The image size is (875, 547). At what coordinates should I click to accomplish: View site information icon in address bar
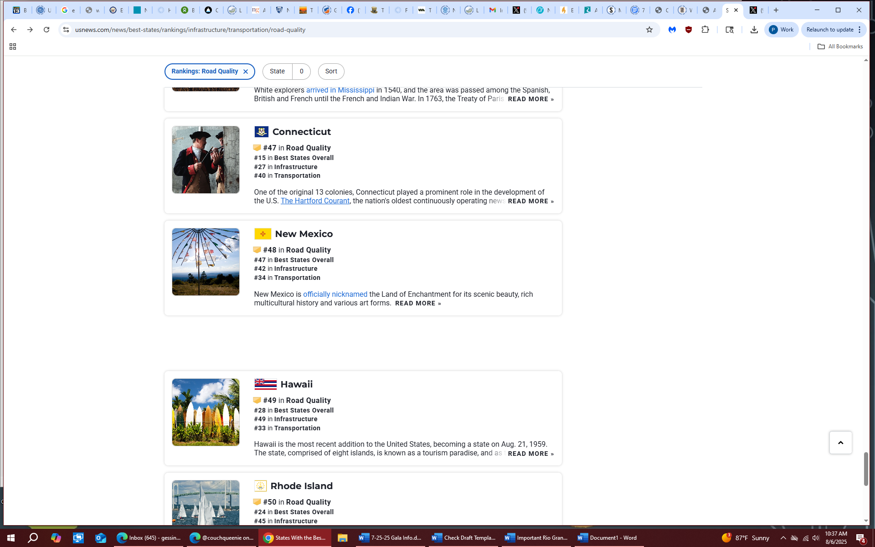pos(66,30)
